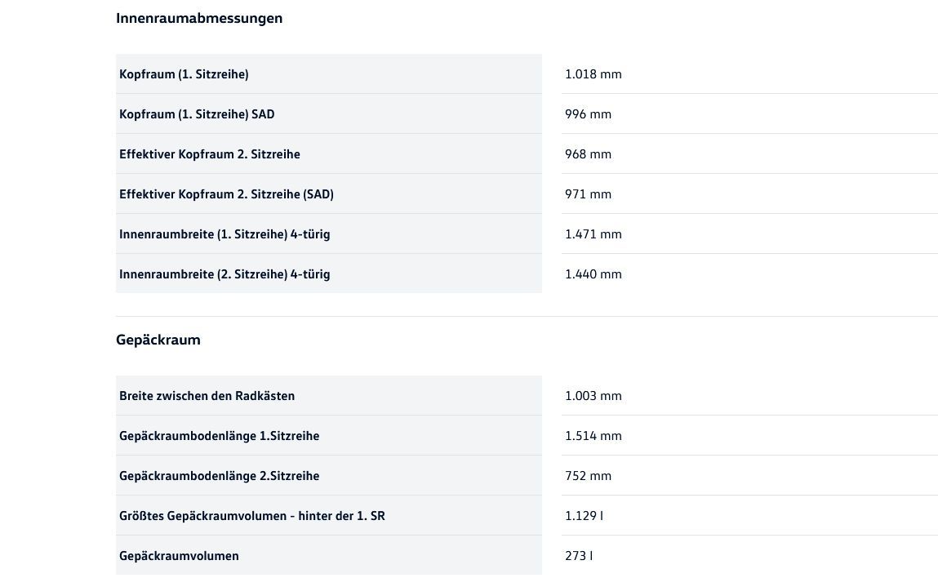Click Breite zwischen den Radkästen label

coord(207,396)
